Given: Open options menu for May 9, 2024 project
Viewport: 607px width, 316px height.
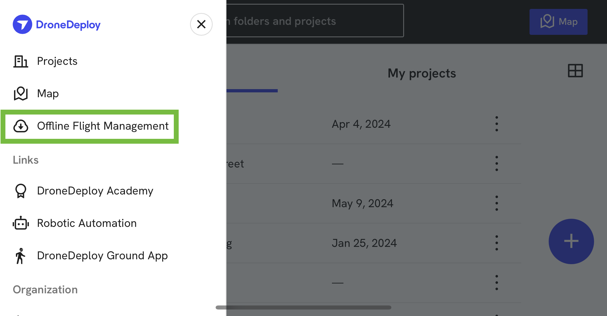Looking at the screenshot, I should [x=496, y=203].
